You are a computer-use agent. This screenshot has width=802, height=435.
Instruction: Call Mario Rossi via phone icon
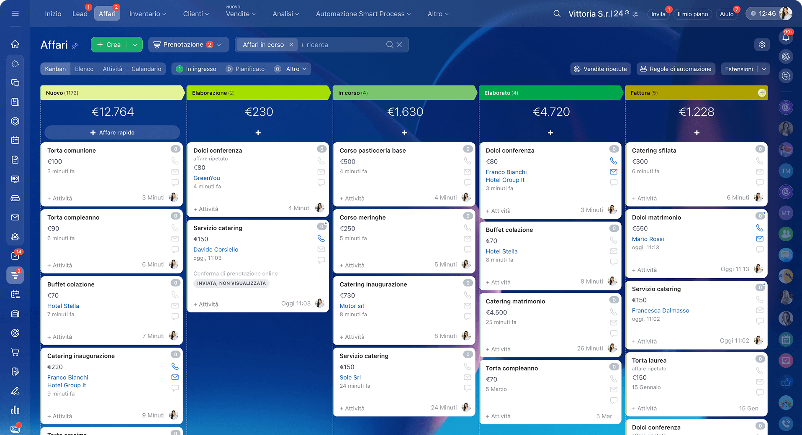760,228
